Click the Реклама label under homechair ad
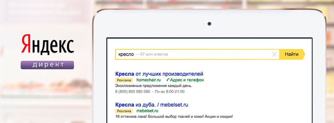 [124, 80]
